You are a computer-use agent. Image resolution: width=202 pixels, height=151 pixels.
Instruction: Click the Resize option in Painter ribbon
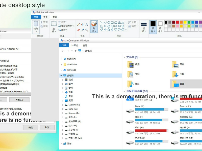pyautogui.click(x=66, y=26)
